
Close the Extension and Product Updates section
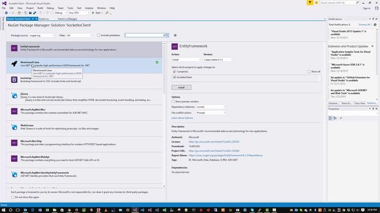(372, 46)
